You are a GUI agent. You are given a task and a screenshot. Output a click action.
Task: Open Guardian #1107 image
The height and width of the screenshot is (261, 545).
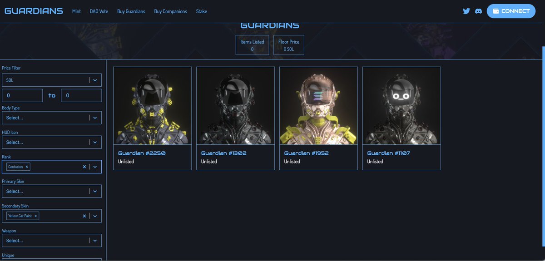click(402, 106)
